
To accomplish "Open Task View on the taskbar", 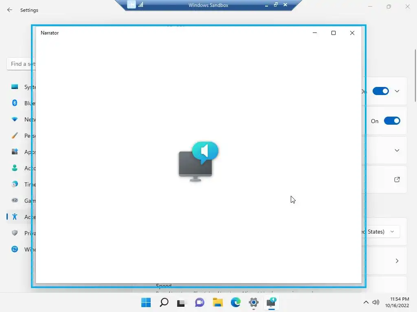I will point(181,303).
